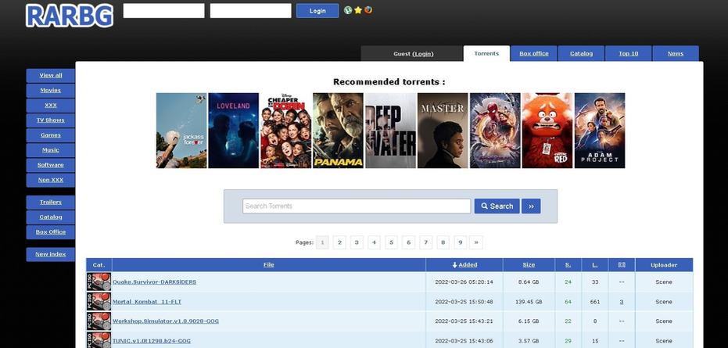Open TUNIC.v1.0t1298.b24-GOG link
The width and height of the screenshot is (728, 348).
(x=152, y=341)
